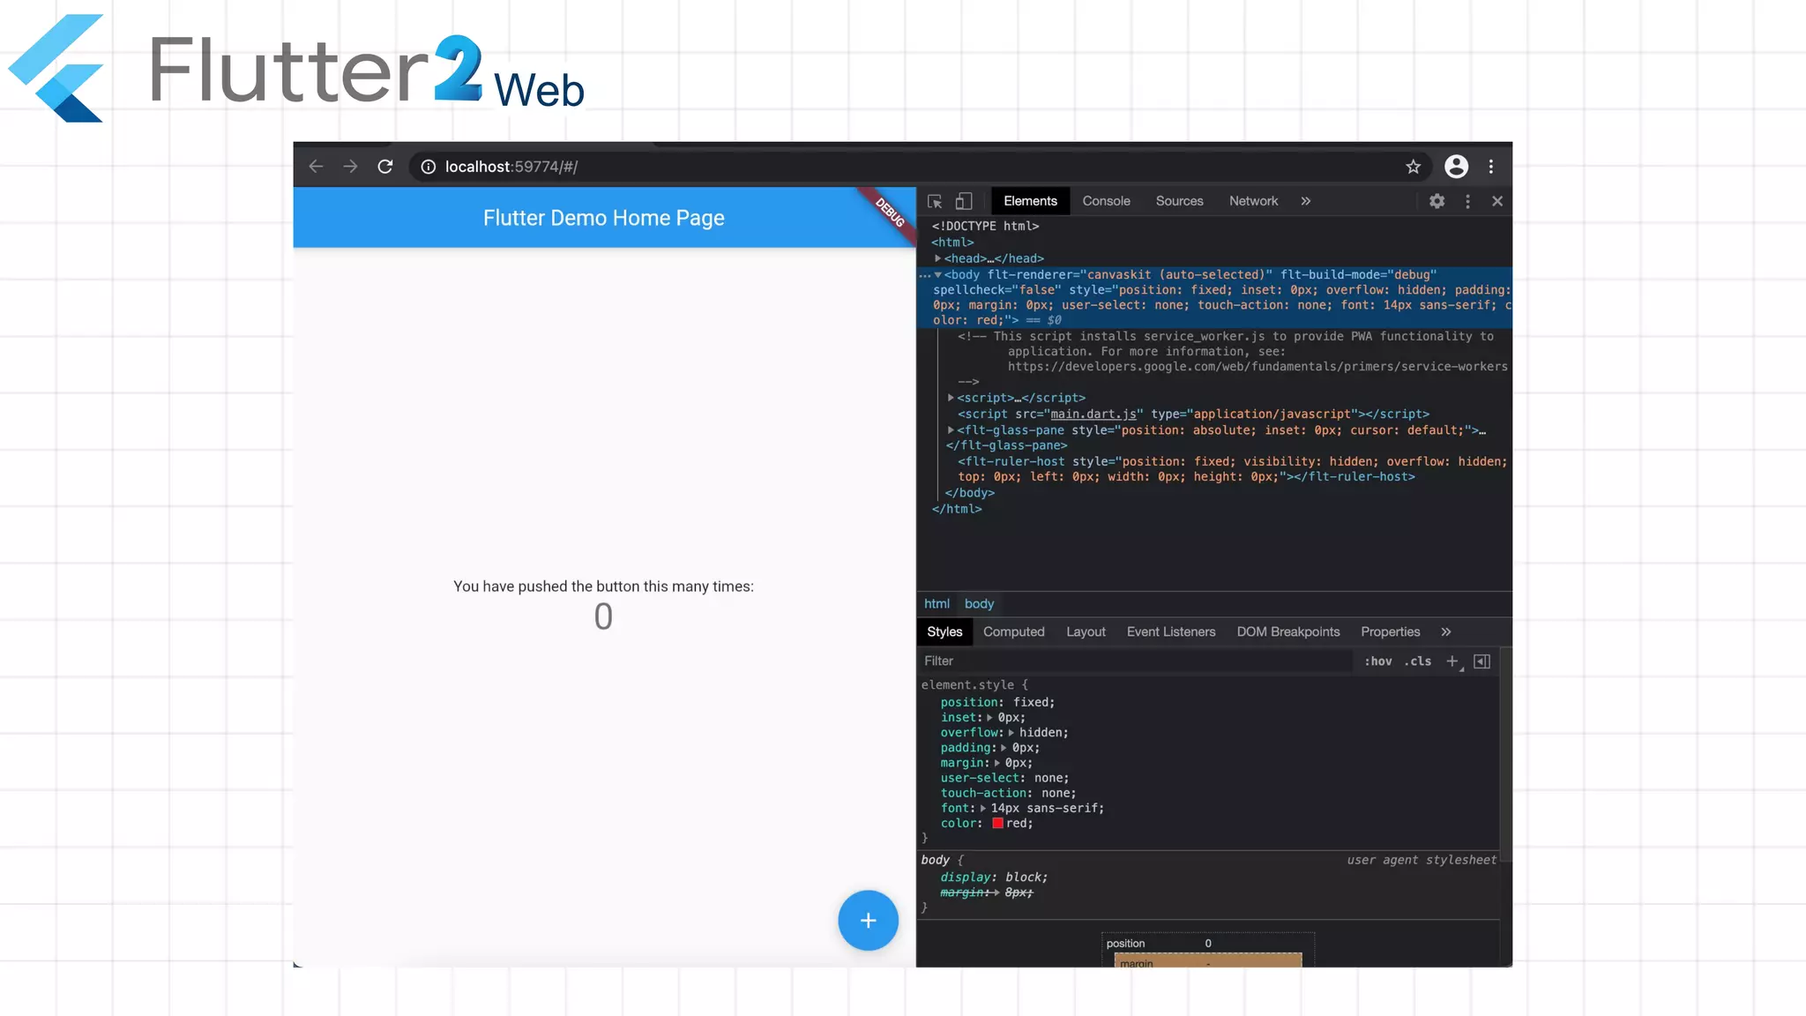
Task: Expand the flt-glass-pane element node
Action: [951, 430]
